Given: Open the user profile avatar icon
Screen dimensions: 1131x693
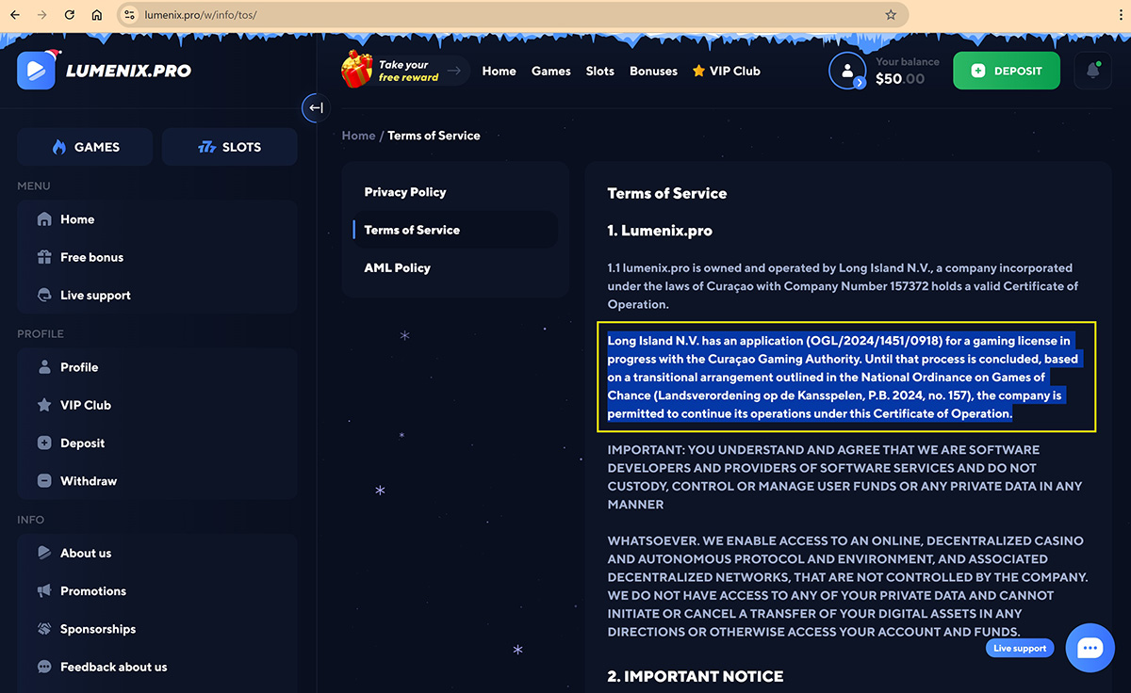Looking at the screenshot, I should [846, 71].
